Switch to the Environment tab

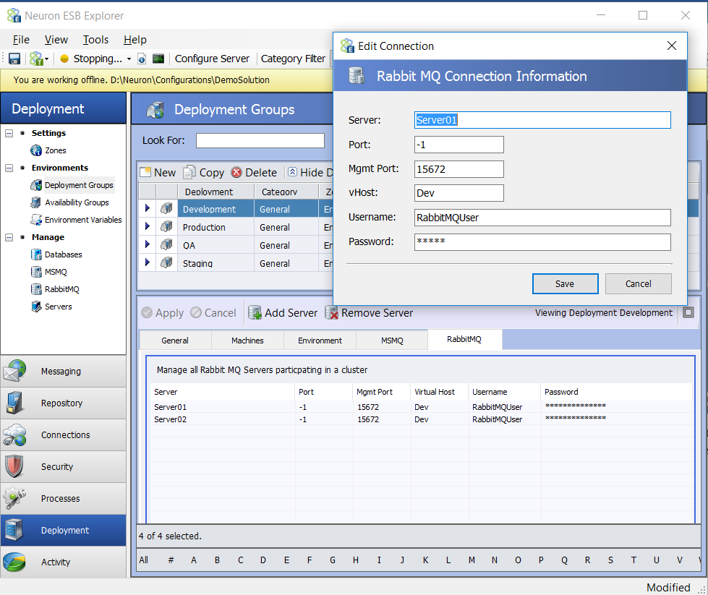coord(320,341)
